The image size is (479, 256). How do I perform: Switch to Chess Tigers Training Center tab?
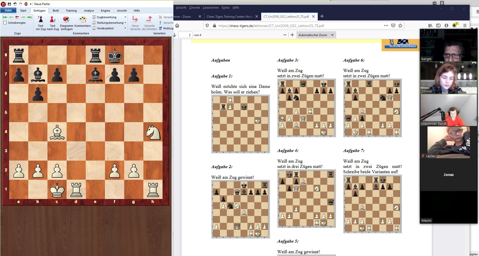click(230, 16)
